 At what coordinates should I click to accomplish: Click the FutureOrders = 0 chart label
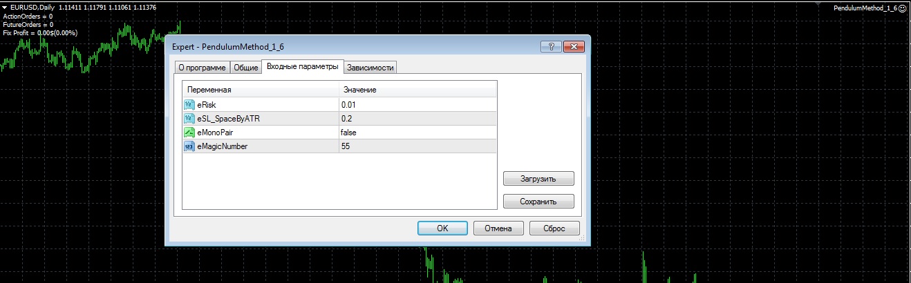(x=28, y=24)
